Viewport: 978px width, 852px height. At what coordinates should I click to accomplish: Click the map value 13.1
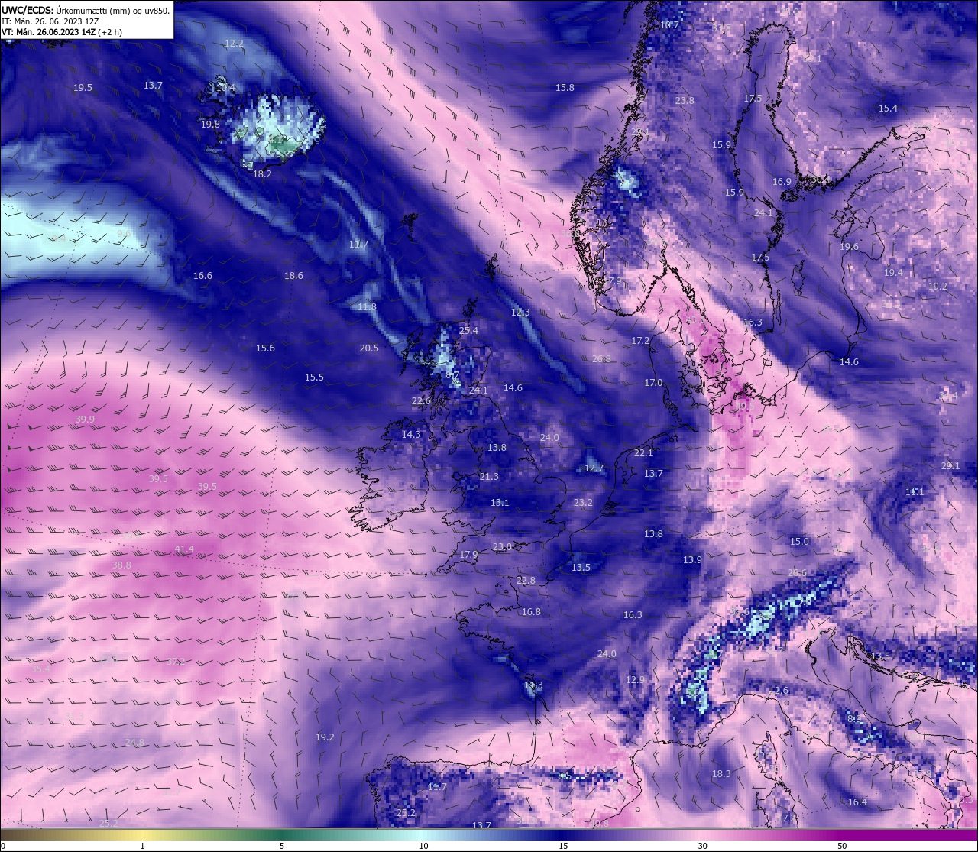click(x=500, y=503)
